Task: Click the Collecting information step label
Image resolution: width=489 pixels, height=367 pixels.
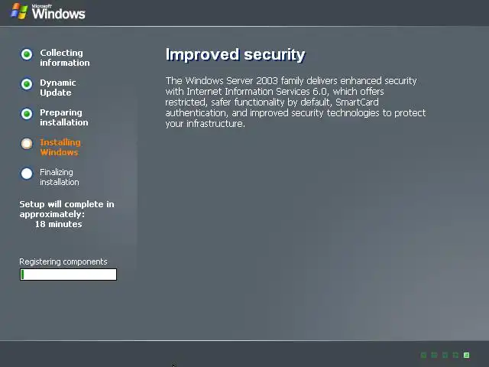Action: 64,58
